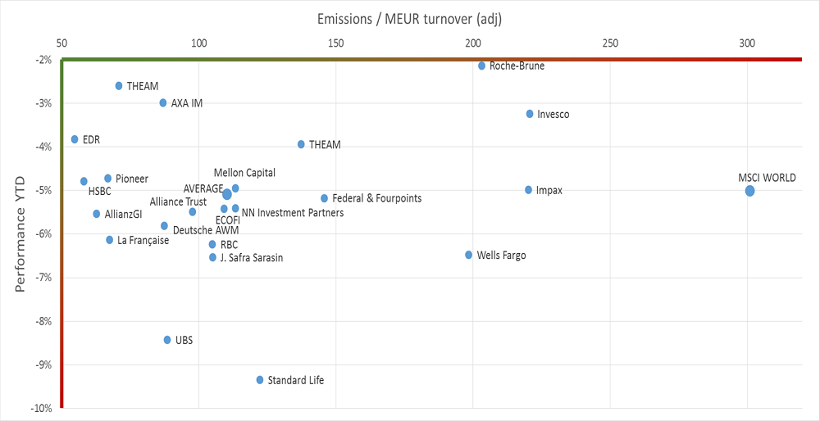Select the -10% y-axis tick label
The image size is (820, 421).
point(43,409)
